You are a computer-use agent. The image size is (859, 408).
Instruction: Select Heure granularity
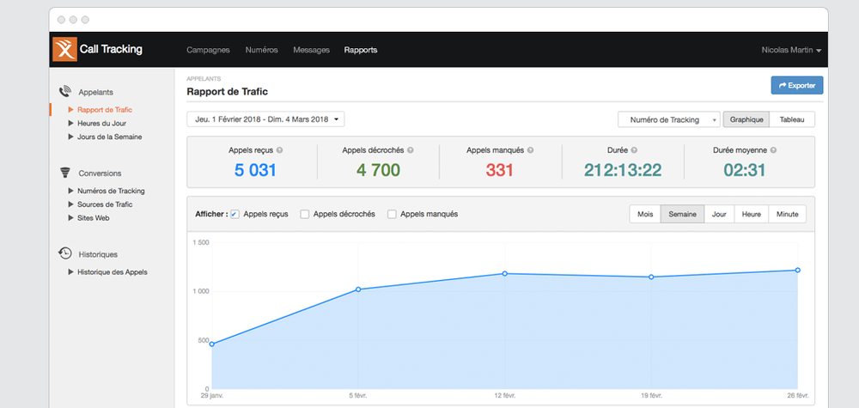coord(751,214)
